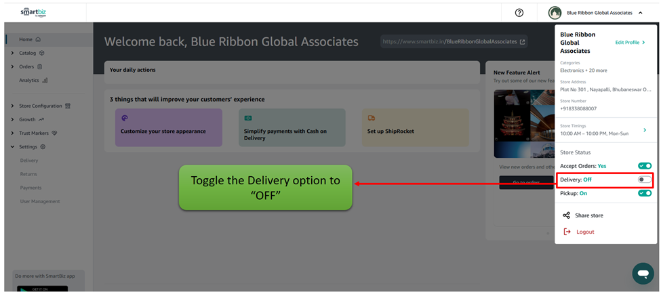Open Delivery under Settings
Image resolution: width=661 pixels, height=292 pixels.
pos(29,161)
